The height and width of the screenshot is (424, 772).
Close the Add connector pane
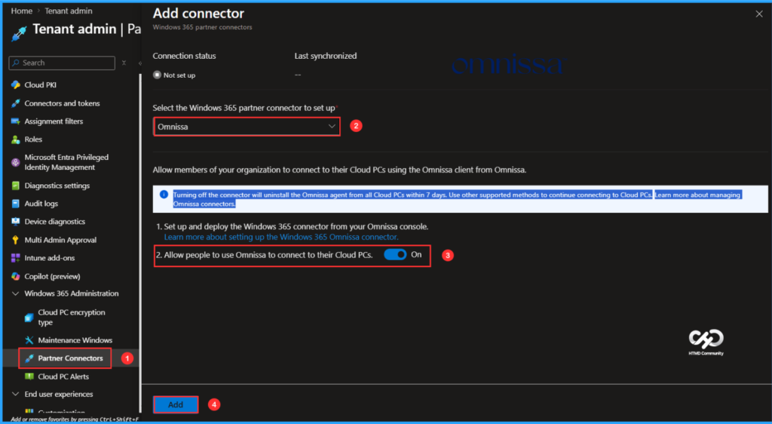(x=758, y=14)
